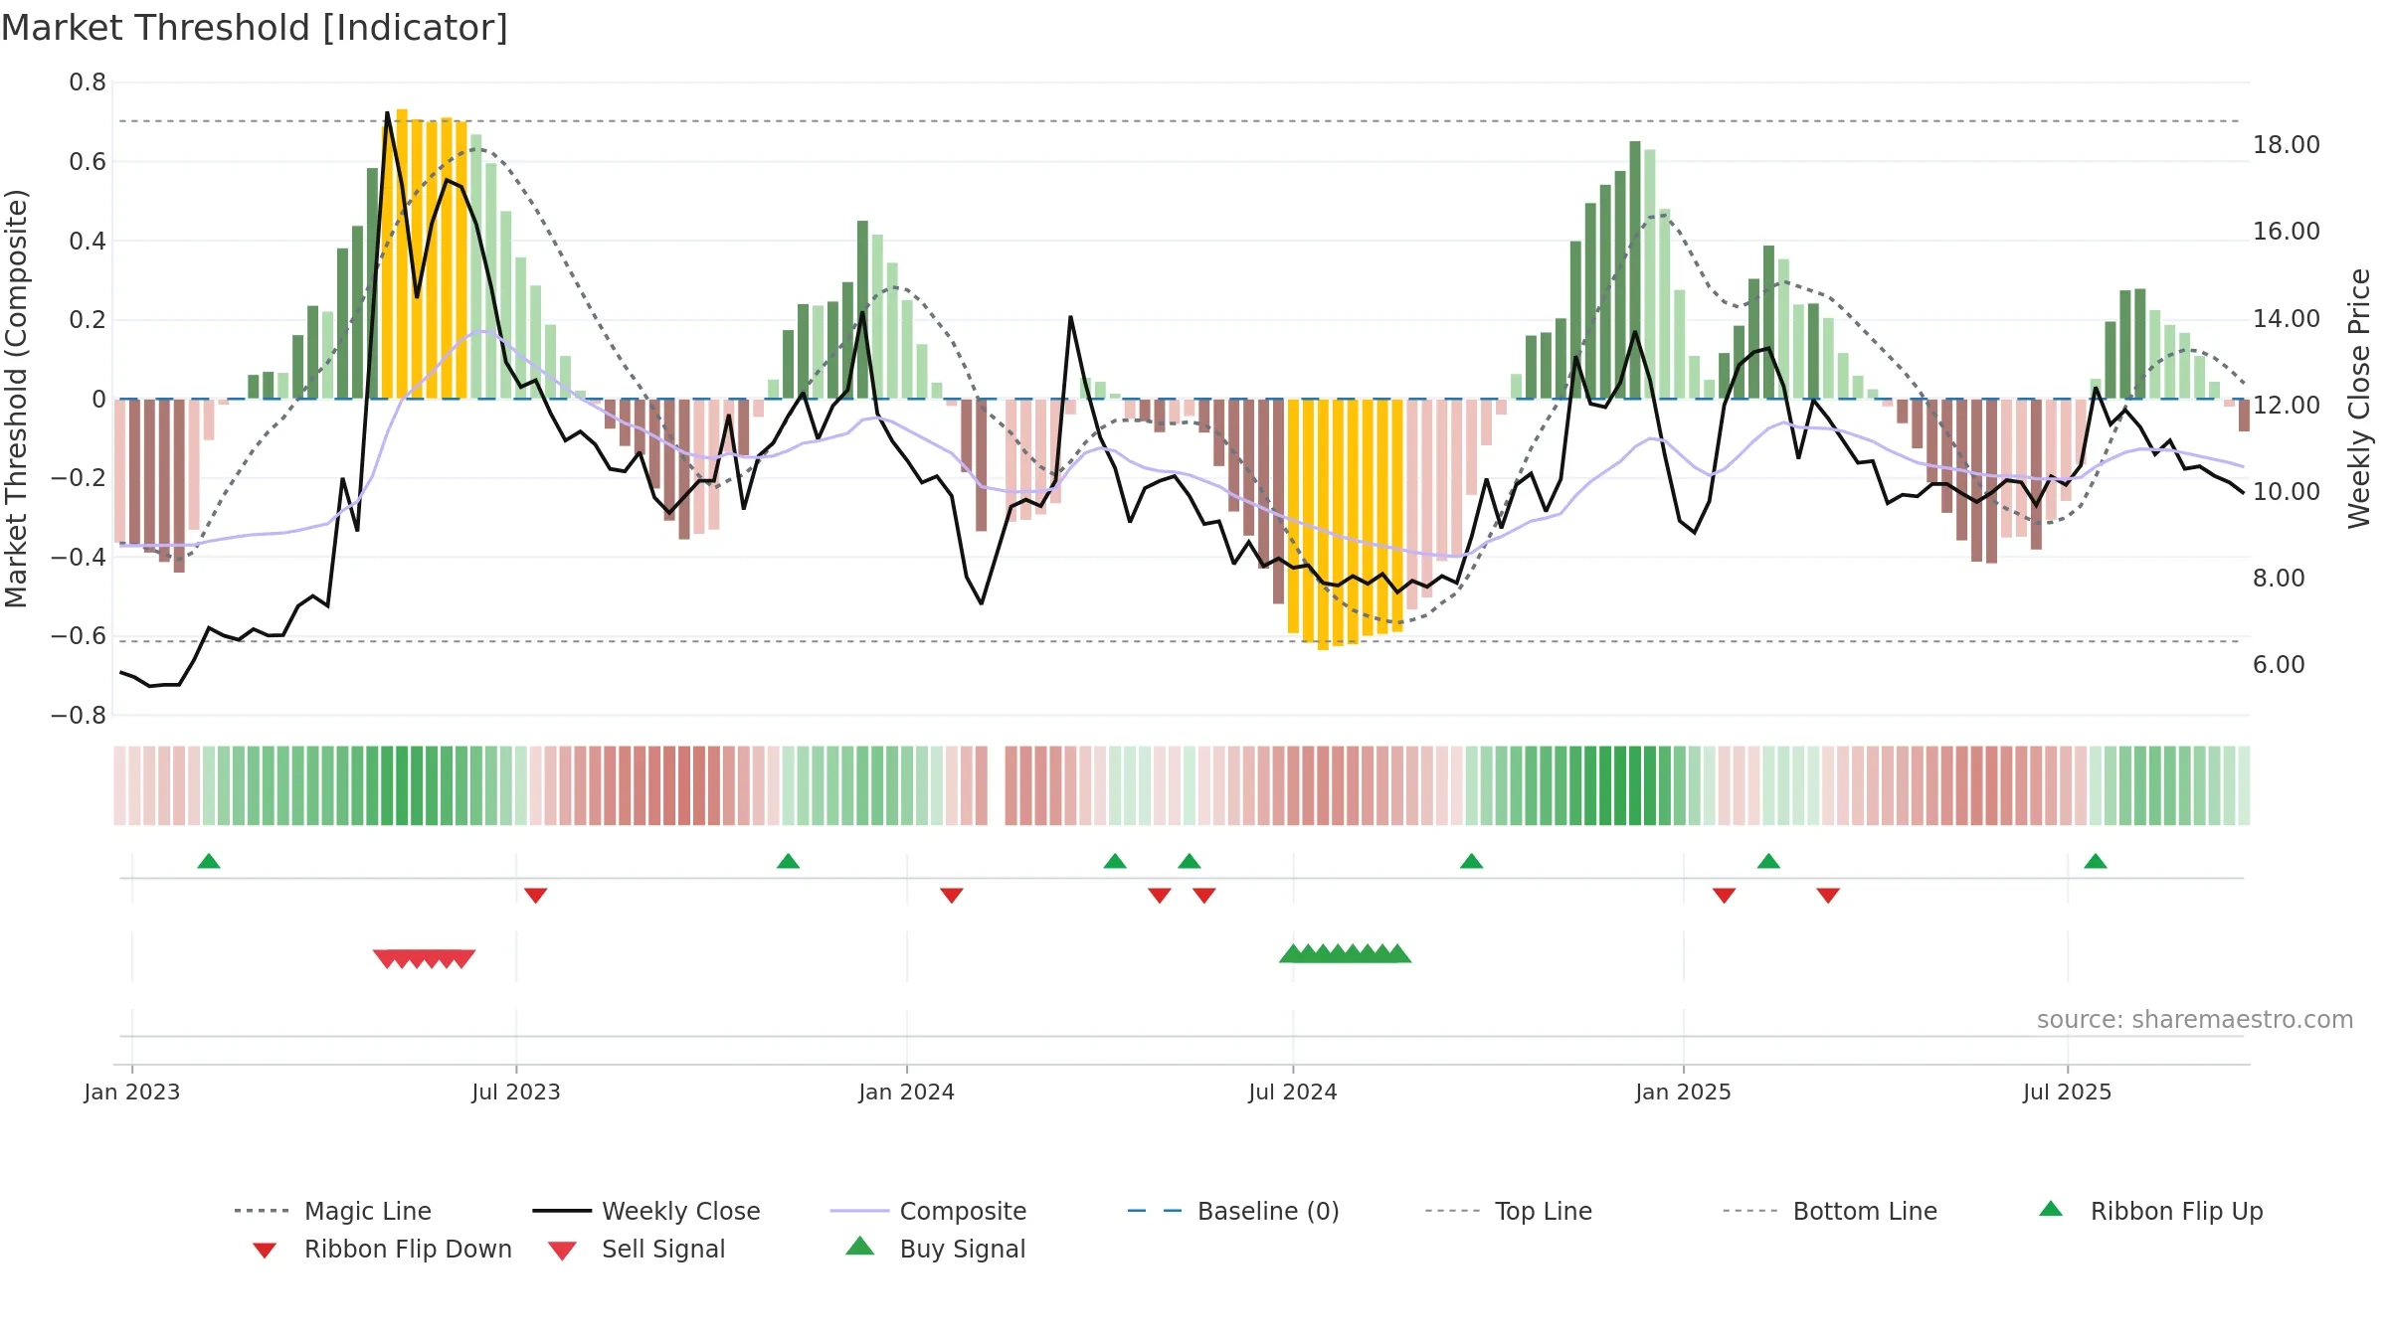The width and height of the screenshot is (2387, 1342).
Task: Toggle the Bottom Line legend entry
Action: click(1830, 1211)
